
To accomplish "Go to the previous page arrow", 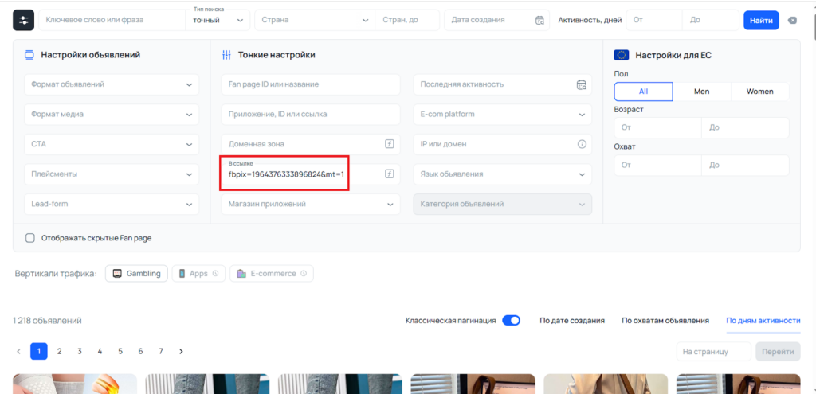I will (x=19, y=351).
